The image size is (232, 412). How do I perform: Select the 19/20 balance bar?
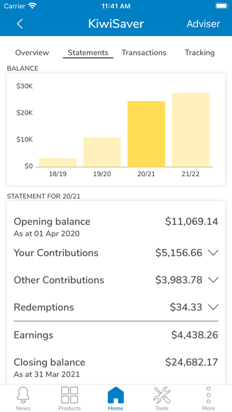(102, 152)
